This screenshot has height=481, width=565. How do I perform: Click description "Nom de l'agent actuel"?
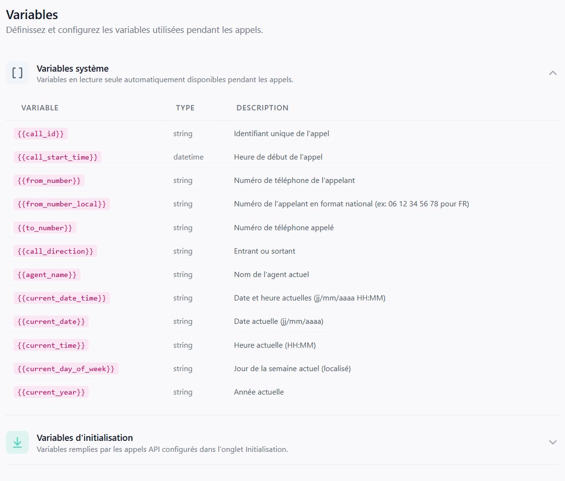pos(271,275)
